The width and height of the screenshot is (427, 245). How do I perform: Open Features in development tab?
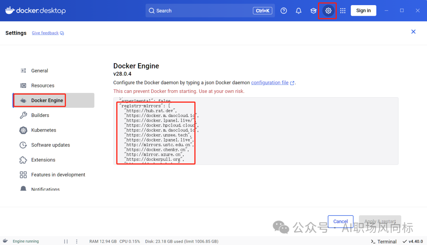pyautogui.click(x=54, y=175)
